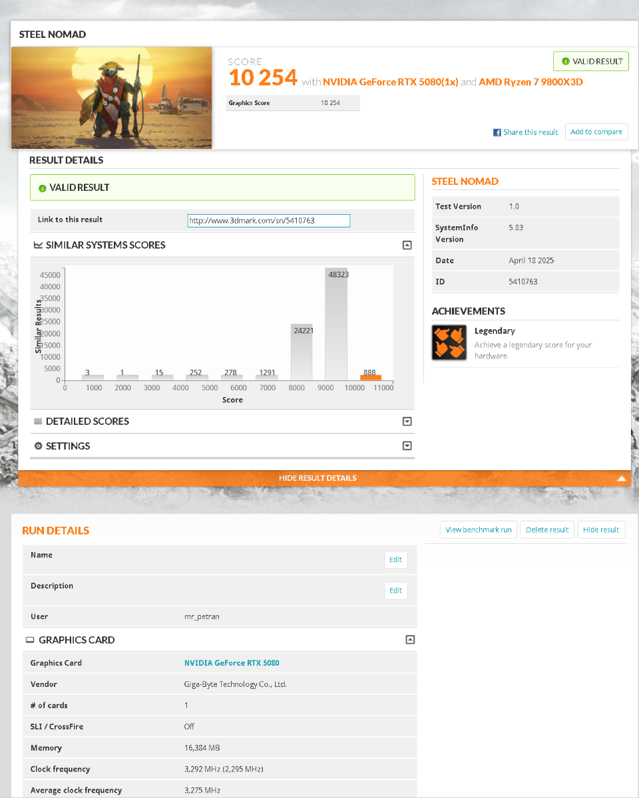Click average clock frequency 3,275 MHz

coord(202,791)
